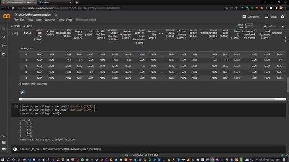Click the All changes saved link
Viewport: 289px width, 162px height.
[x=85, y=20]
